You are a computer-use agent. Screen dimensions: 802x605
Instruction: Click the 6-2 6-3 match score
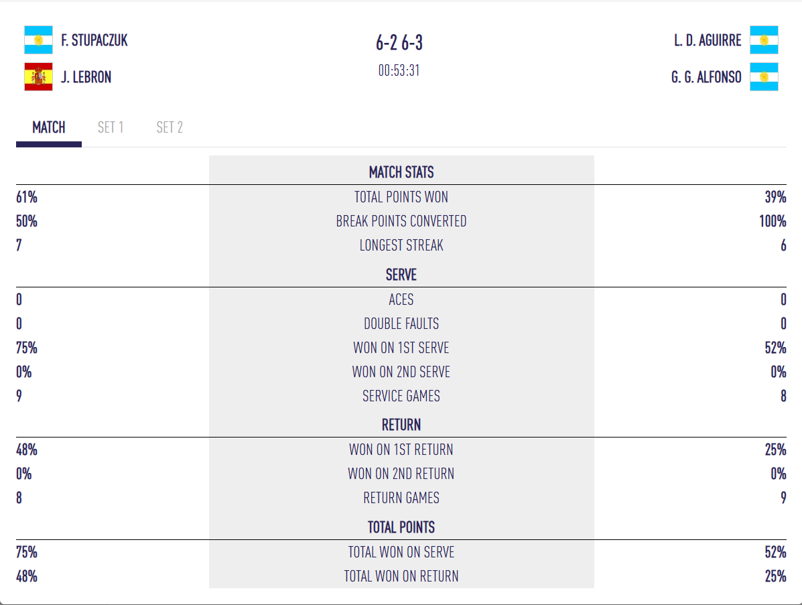coord(399,43)
